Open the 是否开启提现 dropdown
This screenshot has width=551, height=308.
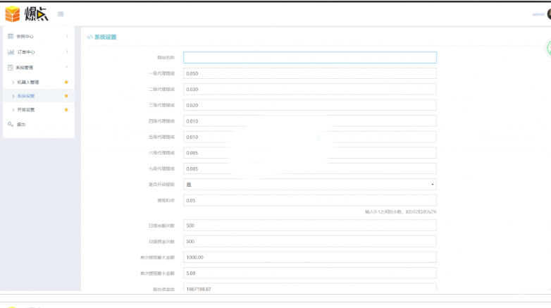[309, 185]
